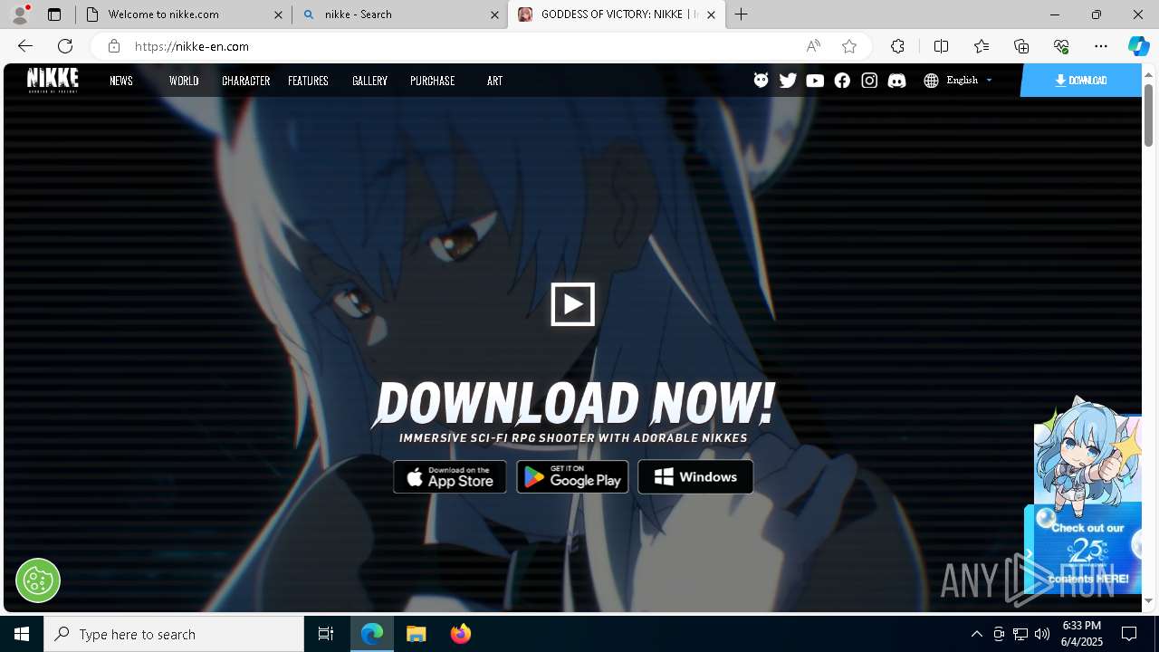Download on the App Store button
The image size is (1159, 652).
point(450,477)
